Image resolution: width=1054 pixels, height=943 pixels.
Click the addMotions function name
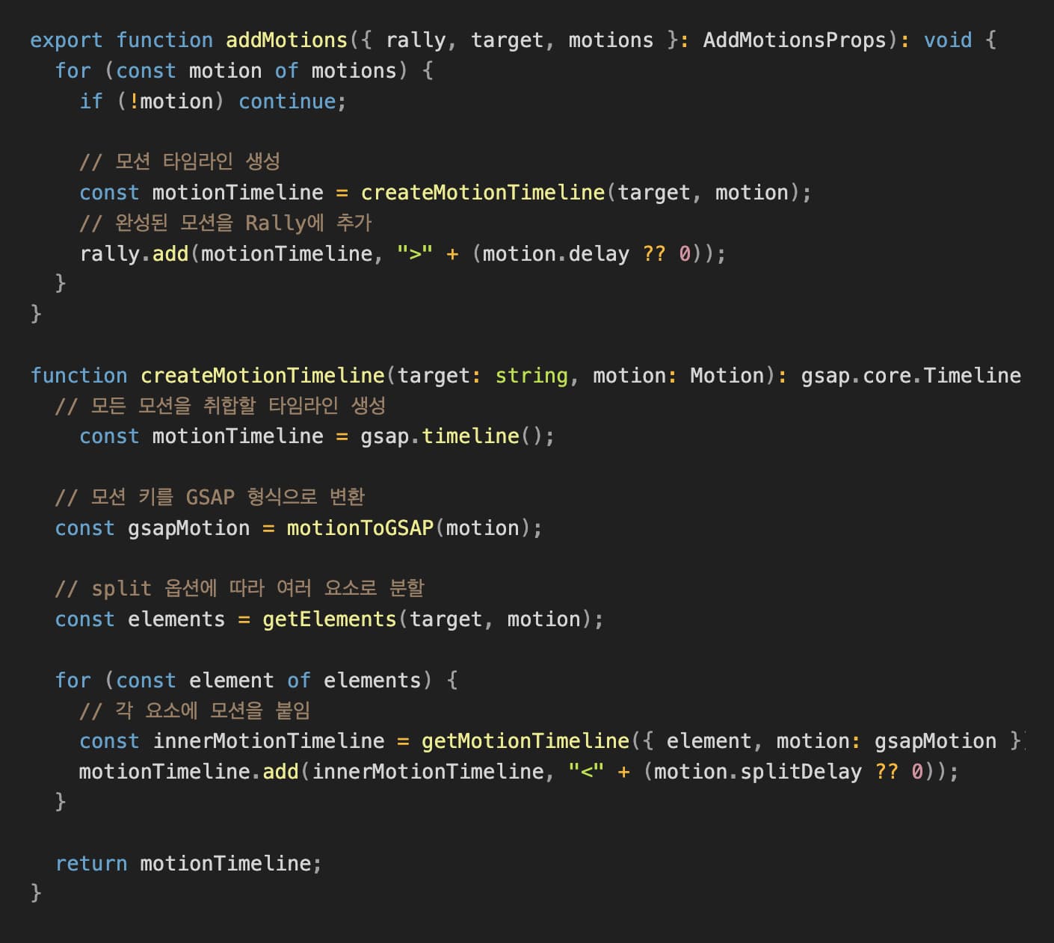pos(286,40)
